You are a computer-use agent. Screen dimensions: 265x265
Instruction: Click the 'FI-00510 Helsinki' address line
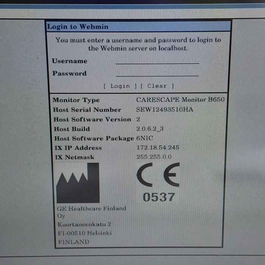pos(85,233)
